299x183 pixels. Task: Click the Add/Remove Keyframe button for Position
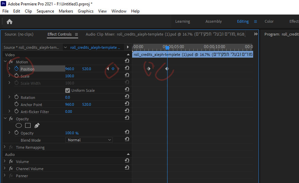[x=113, y=69]
